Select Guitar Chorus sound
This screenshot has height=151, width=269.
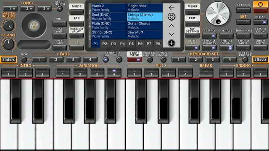coord(145,26)
